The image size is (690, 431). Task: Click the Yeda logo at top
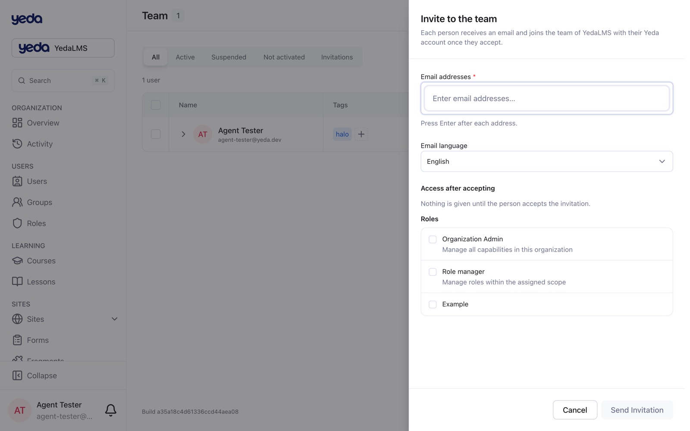click(x=27, y=19)
